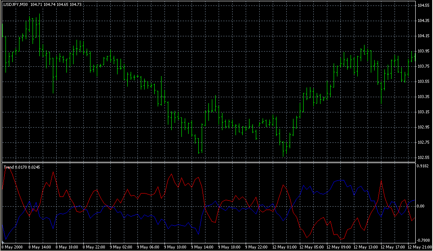
Task: Select the 9 May 14:00 time label
Action: (x=203, y=247)
